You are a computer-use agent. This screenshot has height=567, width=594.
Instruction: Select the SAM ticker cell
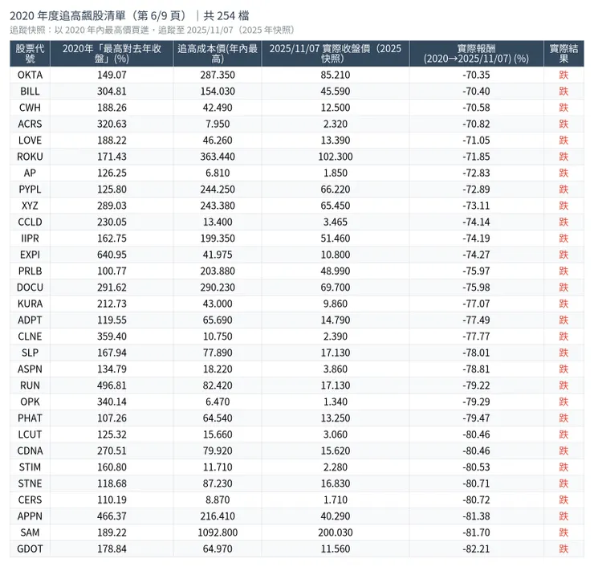pos(30,532)
